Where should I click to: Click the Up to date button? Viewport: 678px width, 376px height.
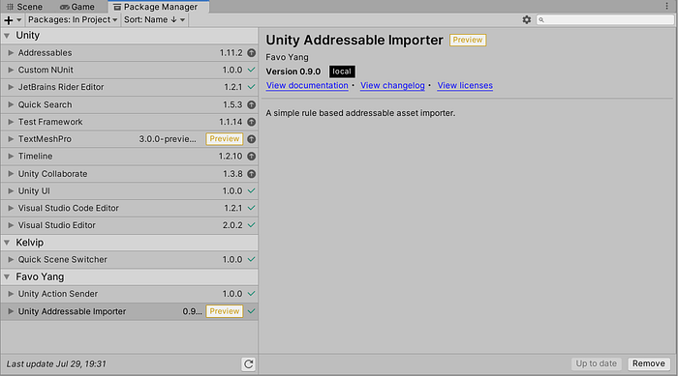pyautogui.click(x=597, y=363)
